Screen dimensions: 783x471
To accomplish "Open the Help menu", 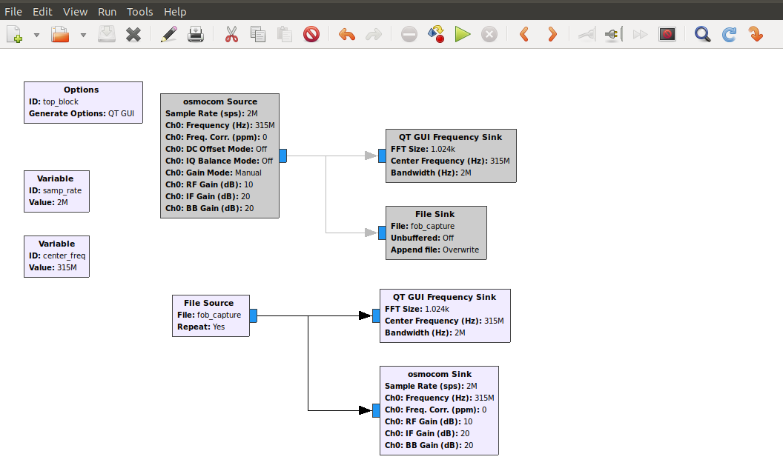I will 175,11.
